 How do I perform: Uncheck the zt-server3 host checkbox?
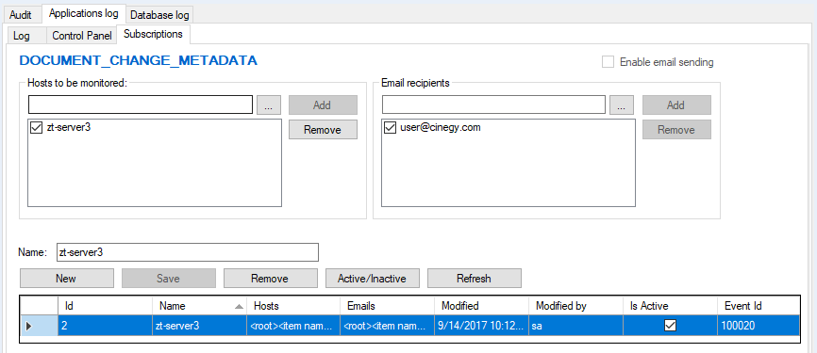coord(37,127)
